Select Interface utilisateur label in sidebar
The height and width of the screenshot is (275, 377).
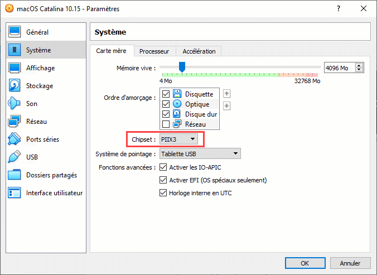coord(54,193)
